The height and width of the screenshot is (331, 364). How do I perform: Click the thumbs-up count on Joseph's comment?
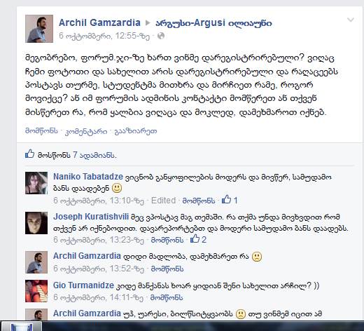(198, 239)
